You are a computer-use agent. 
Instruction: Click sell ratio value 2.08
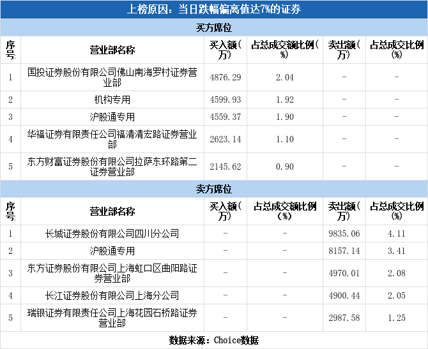397,273
